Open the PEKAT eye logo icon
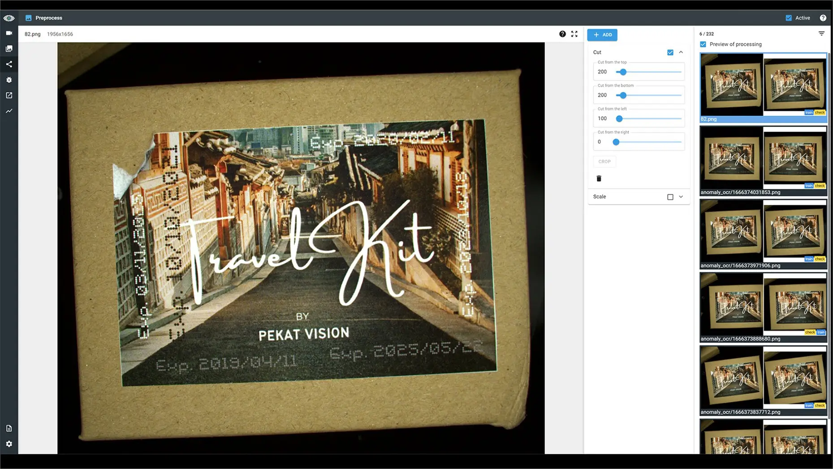Screen dimensions: 833x469 (x=9, y=18)
